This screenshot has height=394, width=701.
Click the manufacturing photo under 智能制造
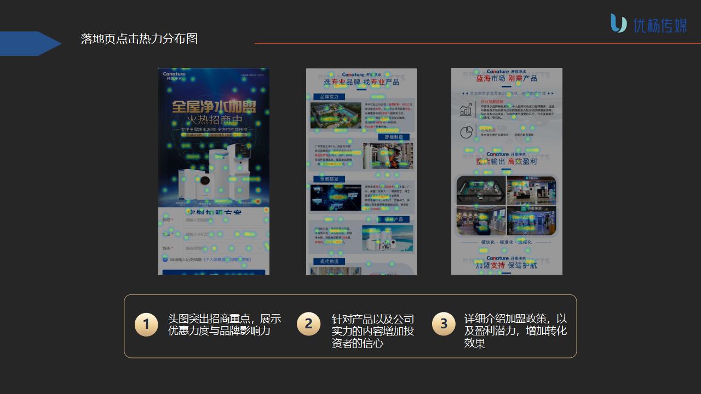pos(388,156)
